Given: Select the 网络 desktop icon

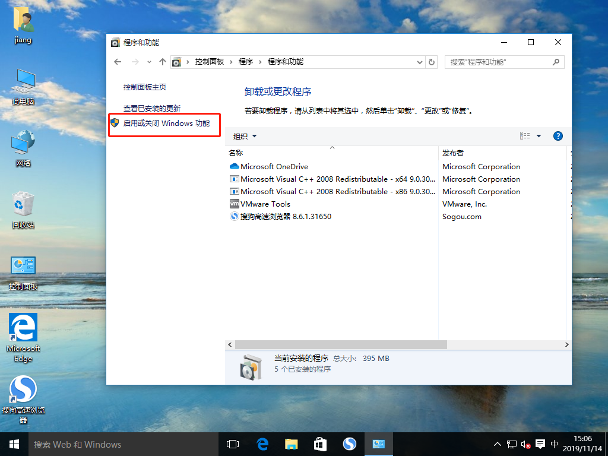Looking at the screenshot, I should click(x=23, y=148).
